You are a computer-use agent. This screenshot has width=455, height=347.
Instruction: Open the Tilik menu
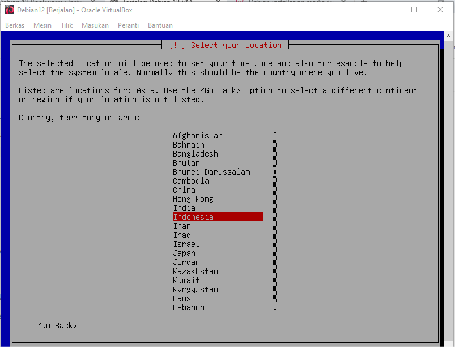point(67,25)
